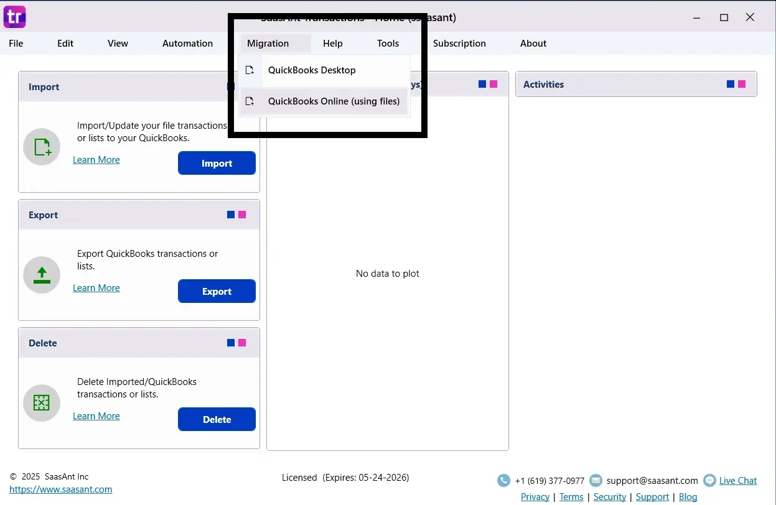Viewport: 776px width, 505px height.
Task: Click the pink square in the chart panel header
Action: pyautogui.click(x=493, y=84)
